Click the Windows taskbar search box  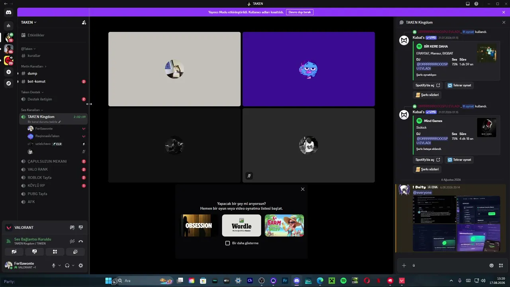(x=146, y=281)
